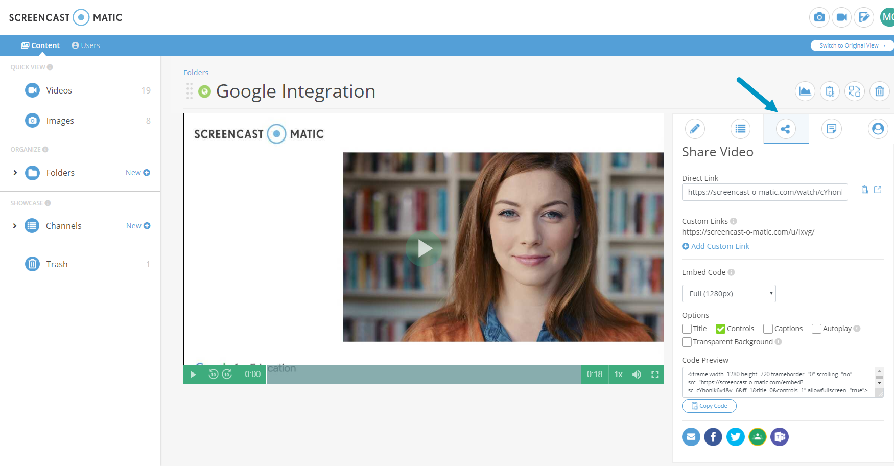The image size is (894, 466).
Task: Open the 1x playback speed selector
Action: point(619,375)
